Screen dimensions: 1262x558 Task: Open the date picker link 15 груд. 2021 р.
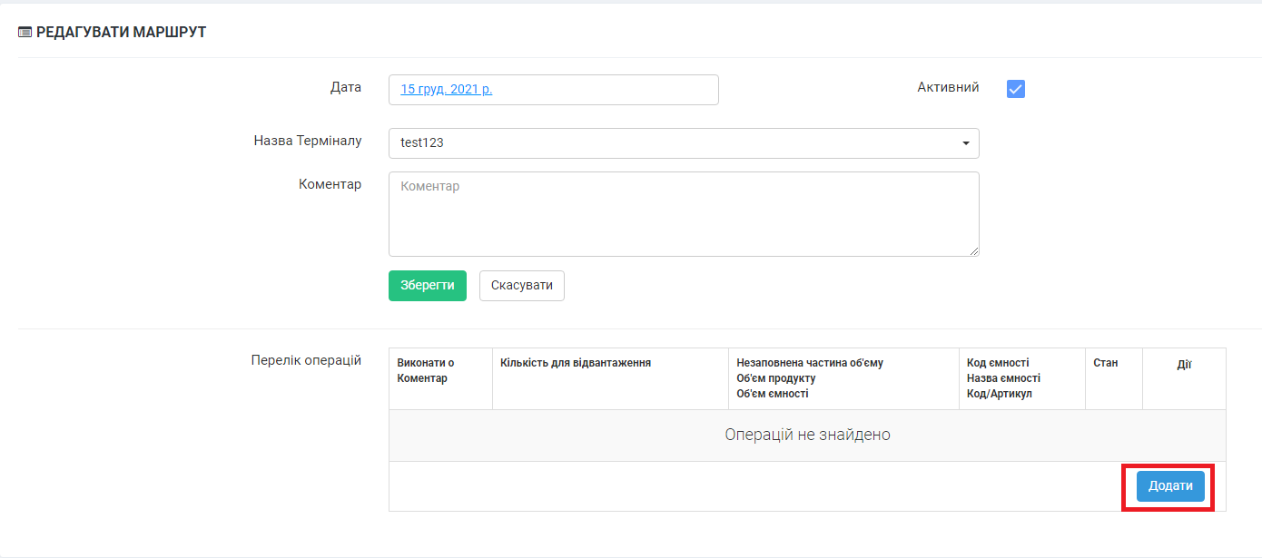click(x=447, y=90)
